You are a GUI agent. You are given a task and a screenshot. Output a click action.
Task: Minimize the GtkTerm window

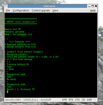(x=89, y=6)
